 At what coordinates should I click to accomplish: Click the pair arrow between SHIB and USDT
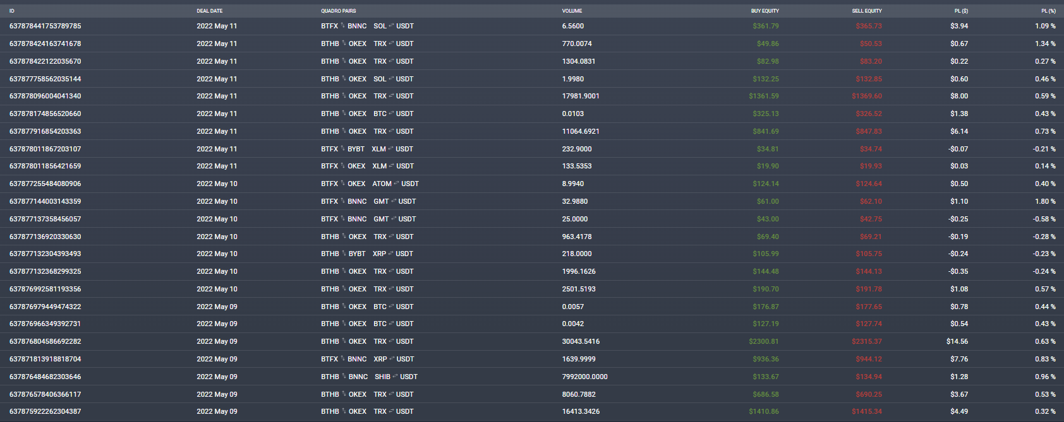coord(395,377)
